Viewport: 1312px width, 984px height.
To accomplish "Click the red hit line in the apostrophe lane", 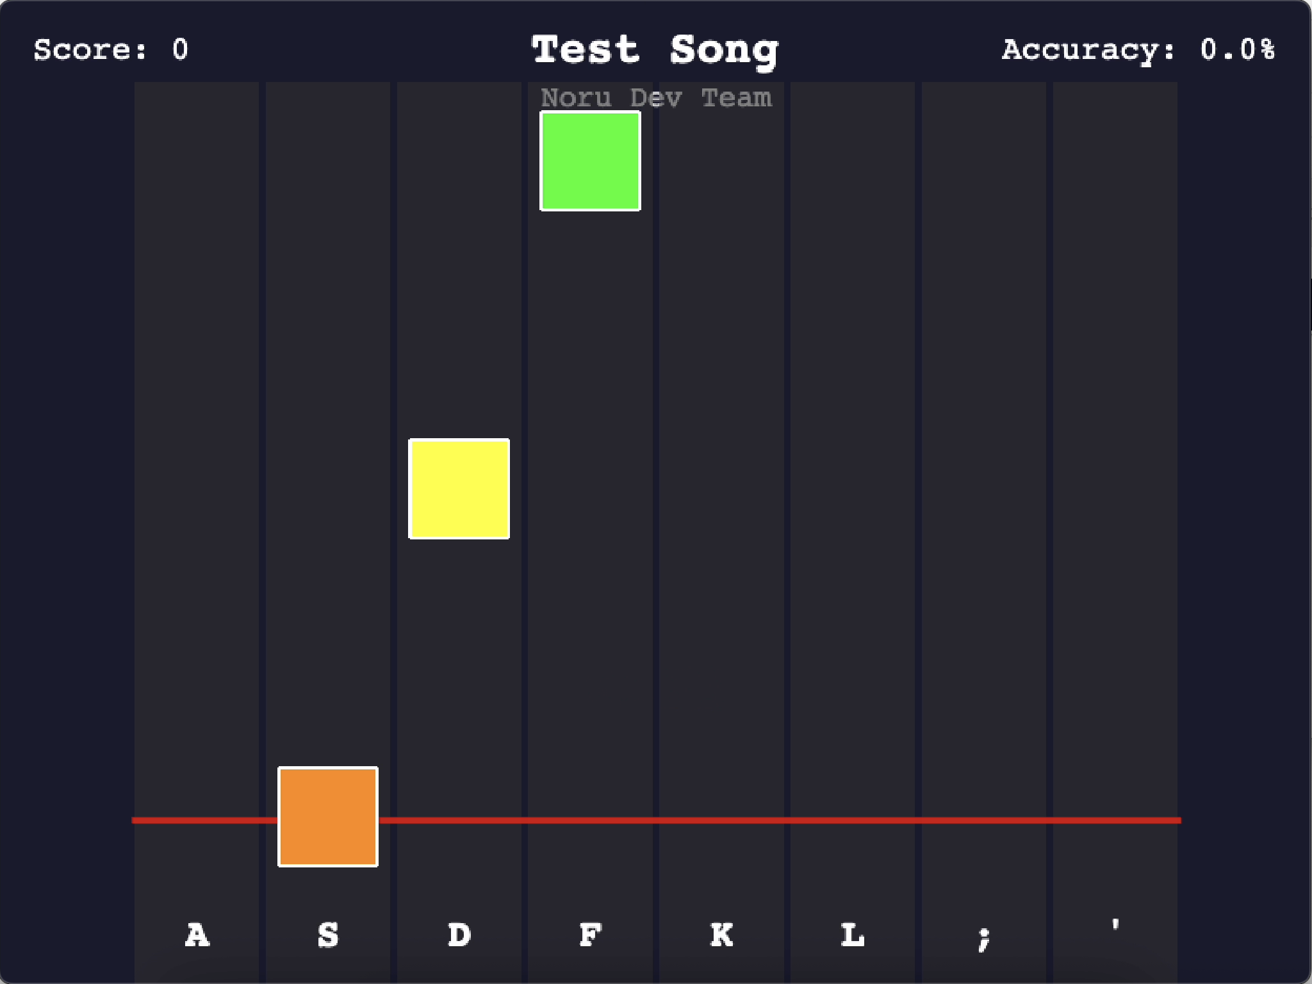I will point(1115,820).
